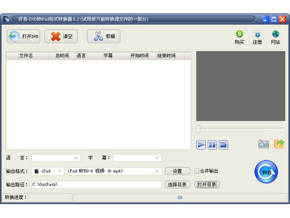The image size is (290, 218).
Task: Expand the 字幕 subtitle dropdown
Action: coord(137,158)
